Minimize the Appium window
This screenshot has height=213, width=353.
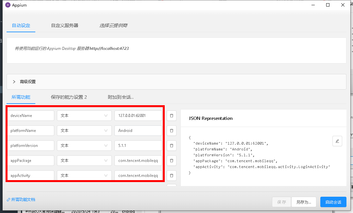coord(313,5)
